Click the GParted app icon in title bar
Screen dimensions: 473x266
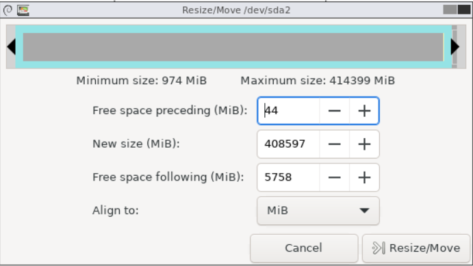click(23, 10)
